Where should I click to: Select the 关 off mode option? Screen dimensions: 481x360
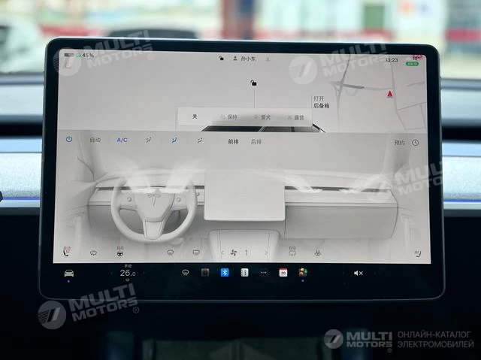coord(194,116)
